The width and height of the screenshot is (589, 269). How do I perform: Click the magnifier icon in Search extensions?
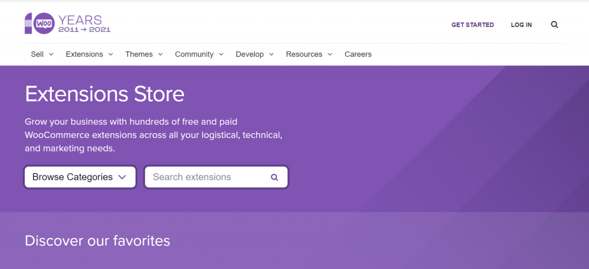click(274, 177)
